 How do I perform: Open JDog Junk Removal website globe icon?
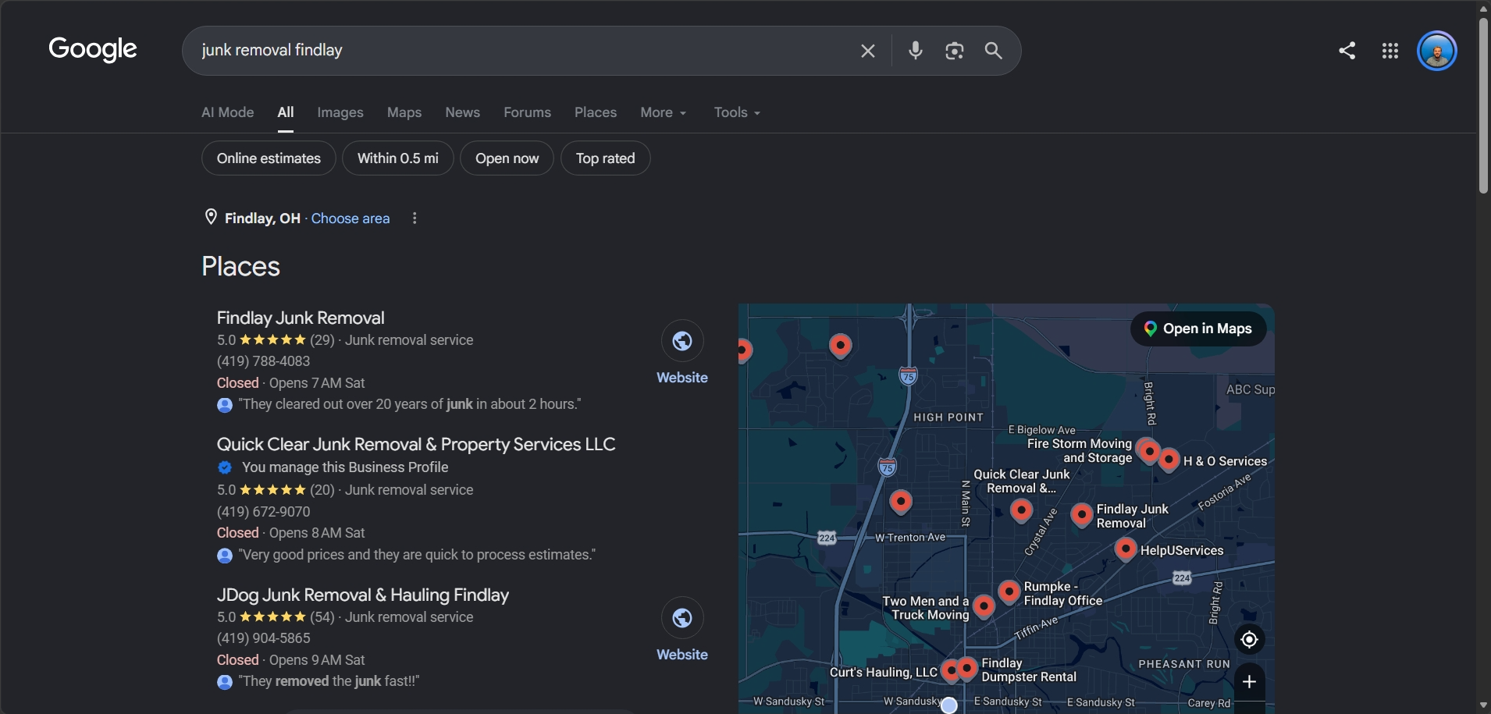pos(682,618)
